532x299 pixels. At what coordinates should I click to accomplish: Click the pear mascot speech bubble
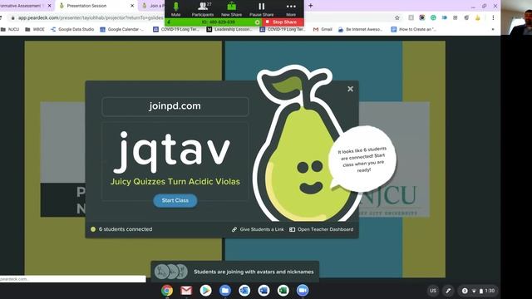click(362, 159)
